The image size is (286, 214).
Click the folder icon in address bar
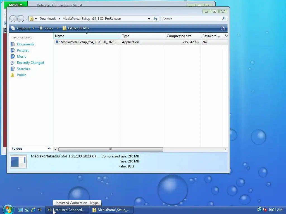pos(32,19)
